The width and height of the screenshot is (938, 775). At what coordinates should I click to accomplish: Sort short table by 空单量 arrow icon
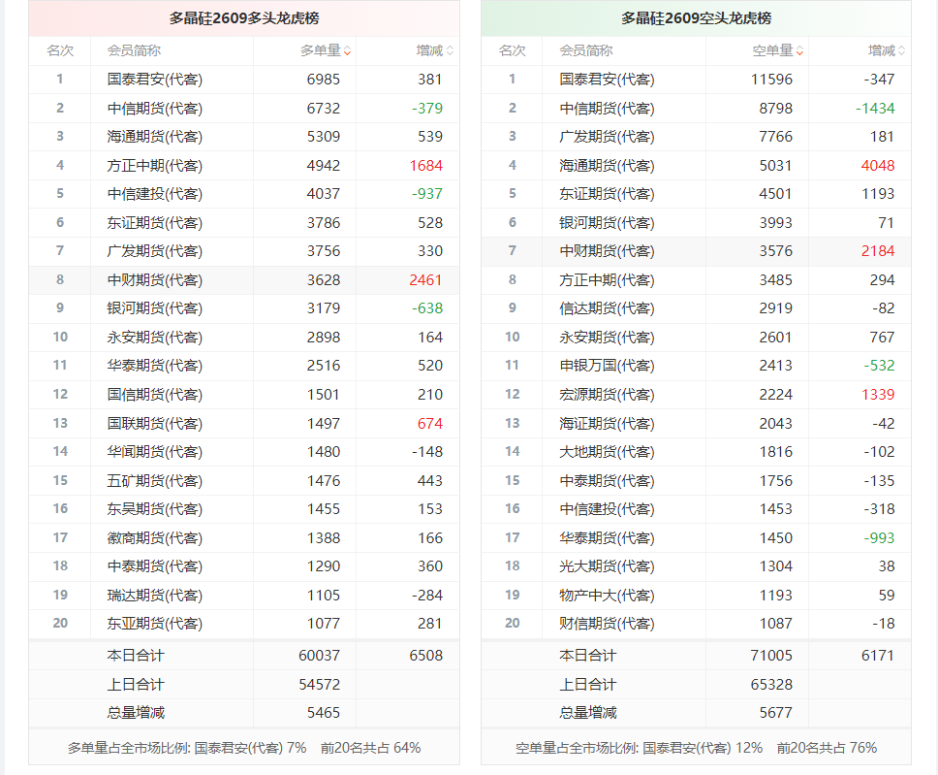pyautogui.click(x=799, y=50)
